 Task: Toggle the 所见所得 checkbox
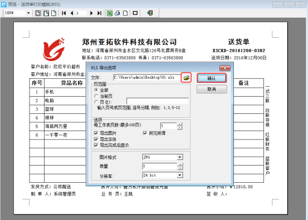pos(145,133)
